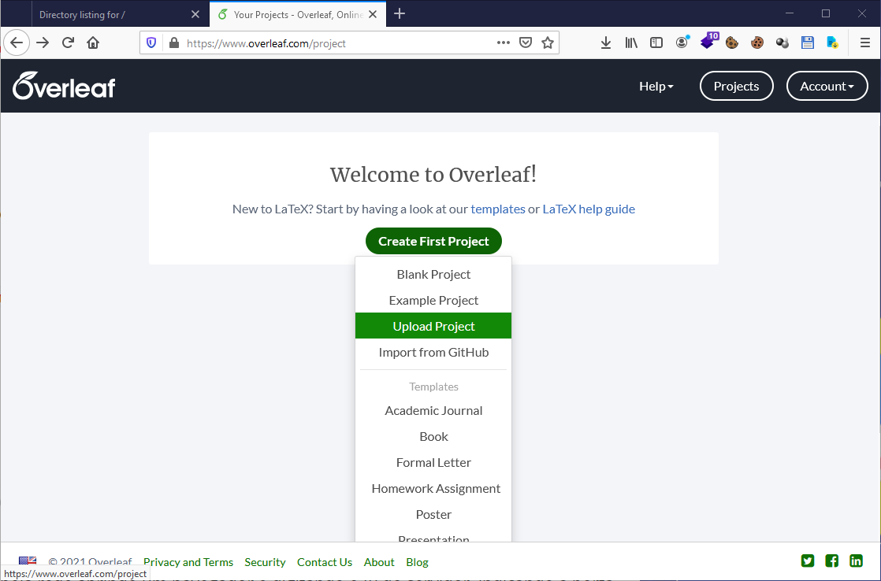
Task: Open Privacy and Terms
Action: (x=188, y=562)
